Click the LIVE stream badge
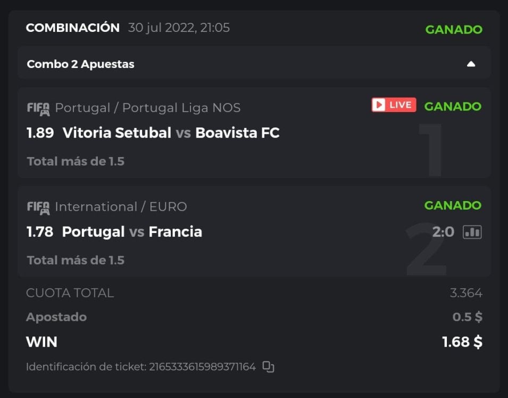The height and width of the screenshot is (398, 508). pyautogui.click(x=394, y=105)
